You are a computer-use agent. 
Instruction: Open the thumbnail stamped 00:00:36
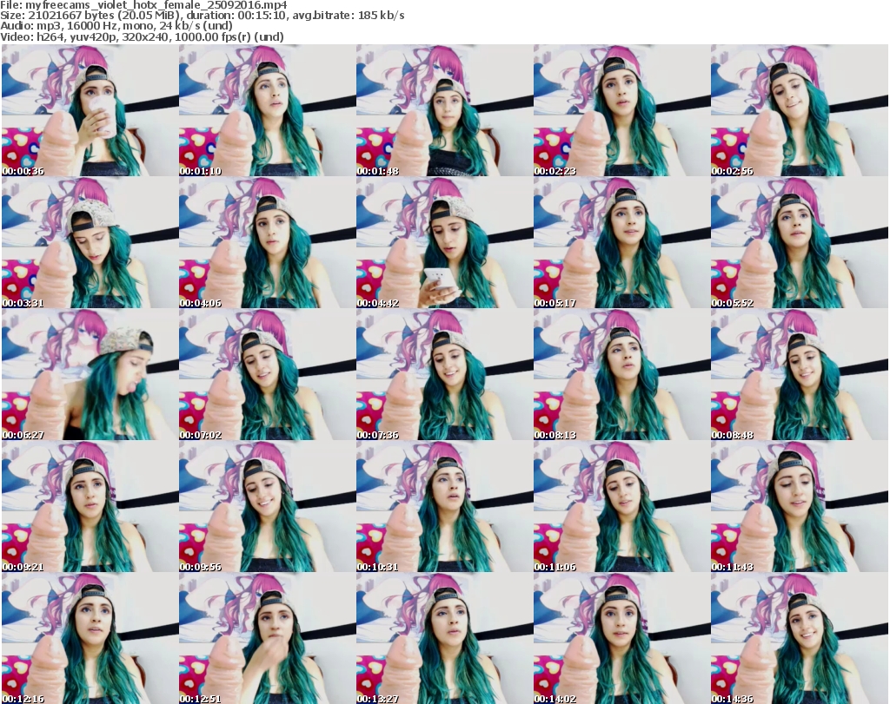point(90,110)
